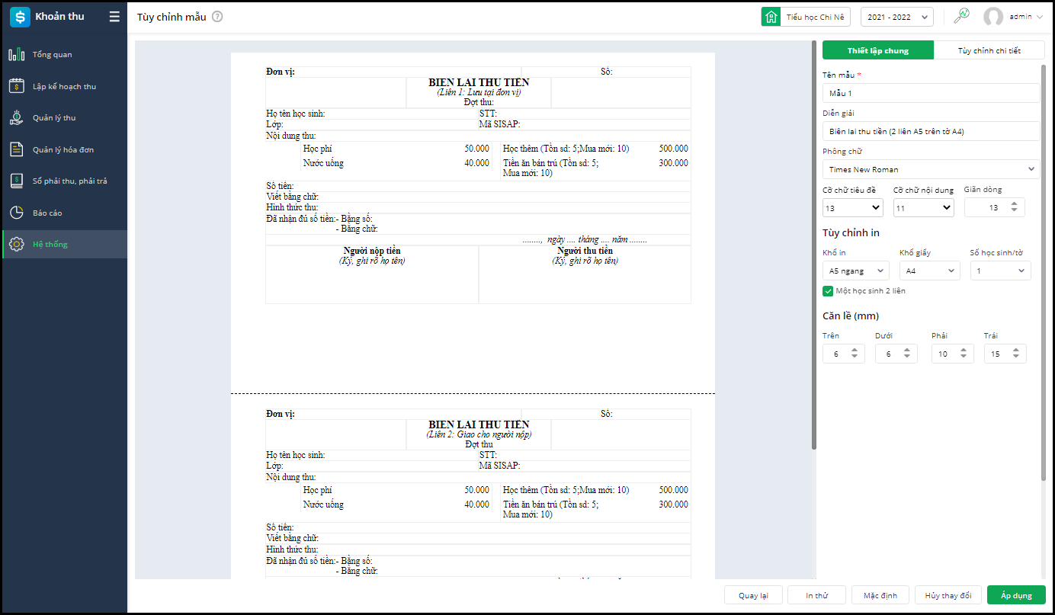Increase the Phải margin with up arrow
1055x615 pixels.
tap(964, 351)
